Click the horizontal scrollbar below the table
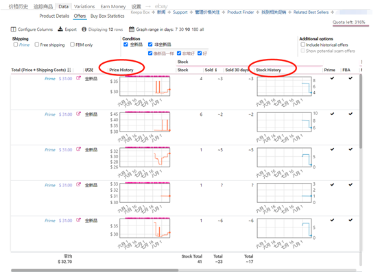 point(95,270)
